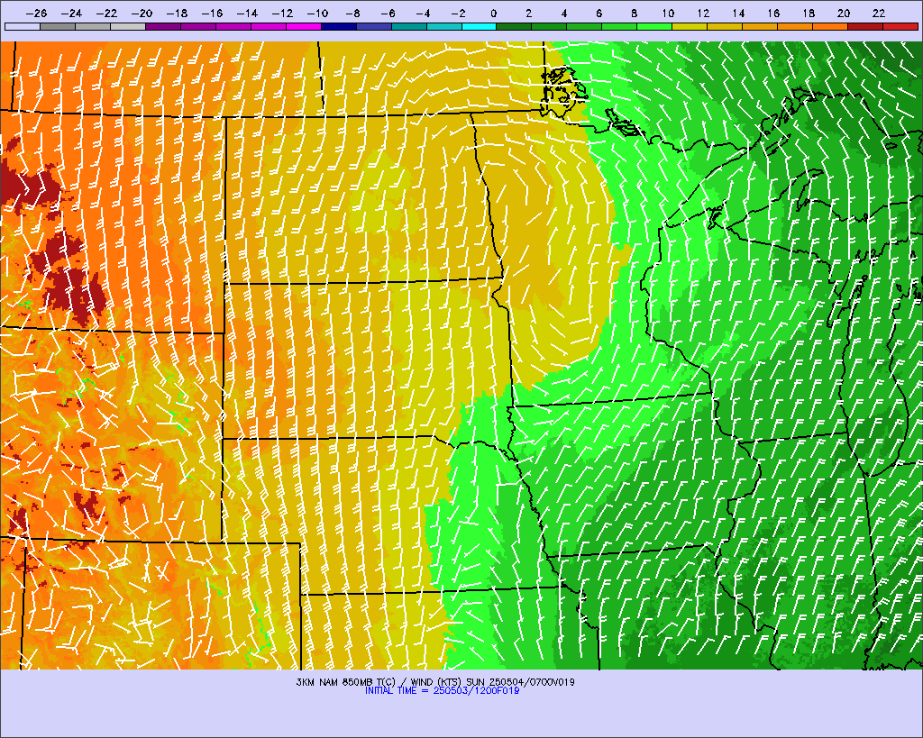
Task: Click the legend label -4
Action: (x=423, y=13)
